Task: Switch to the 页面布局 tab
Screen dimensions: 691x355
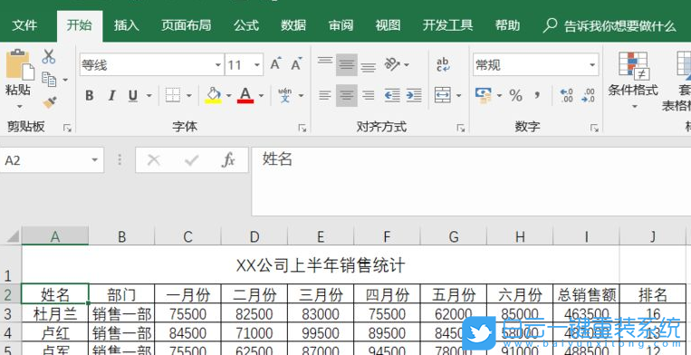Action: 186,25
